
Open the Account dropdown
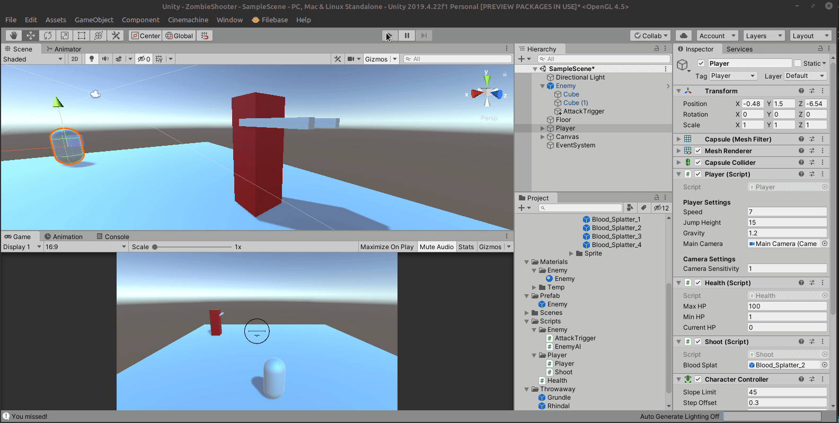718,36
